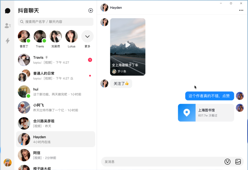Open the chat messages sidebar icon
The height and width of the screenshot is (170, 248).
(x=8, y=11)
